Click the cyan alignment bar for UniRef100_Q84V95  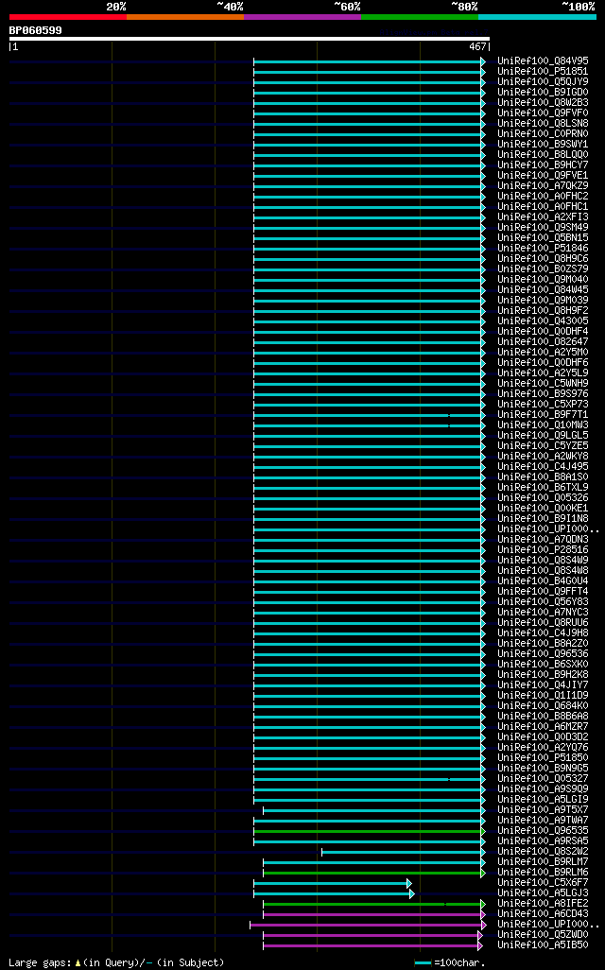tap(370, 61)
